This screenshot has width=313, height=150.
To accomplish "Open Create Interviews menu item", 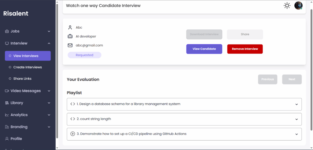I will 28,67.
